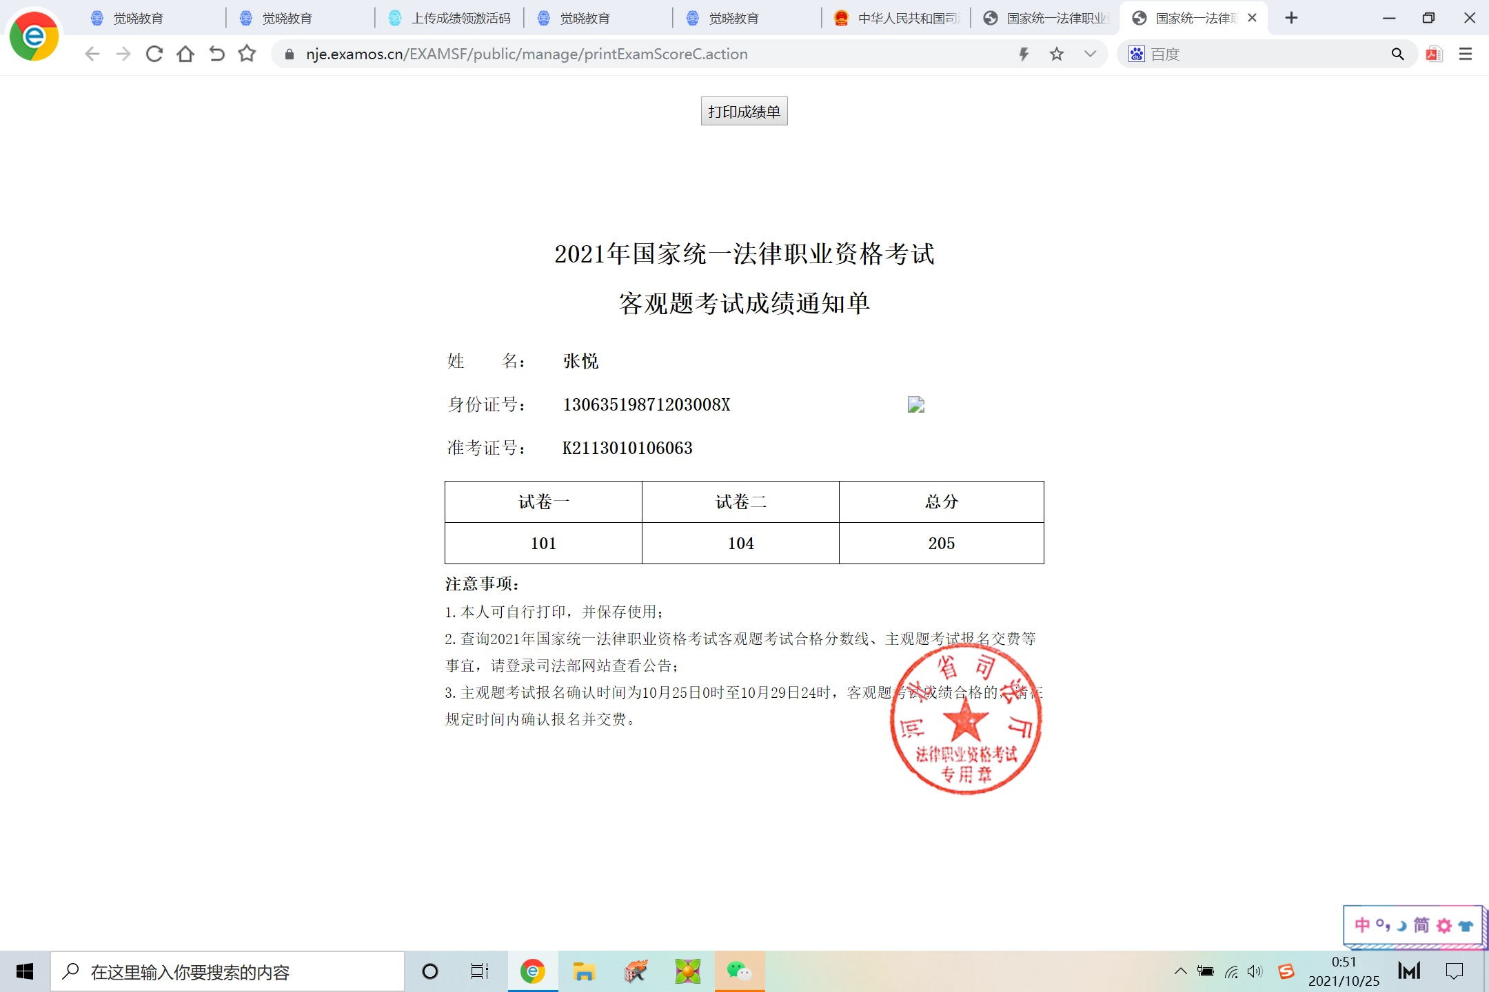
Task: Switch to 国家统一法律职业 tab
Action: click(1044, 19)
